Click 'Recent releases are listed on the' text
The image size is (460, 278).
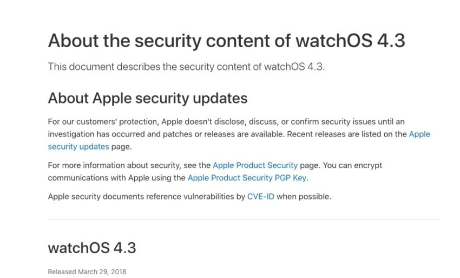(x=347, y=134)
